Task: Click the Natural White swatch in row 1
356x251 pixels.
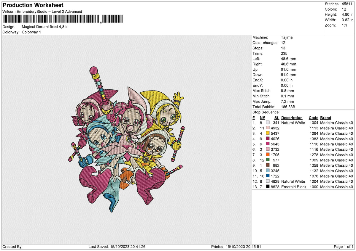Action: pyautogui.click(x=268, y=123)
